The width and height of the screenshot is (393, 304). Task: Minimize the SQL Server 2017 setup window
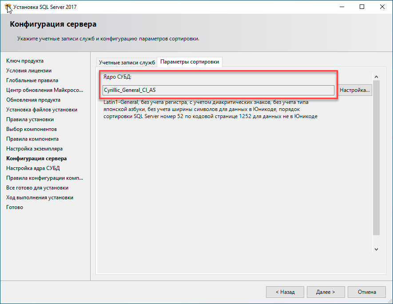tap(342, 7)
